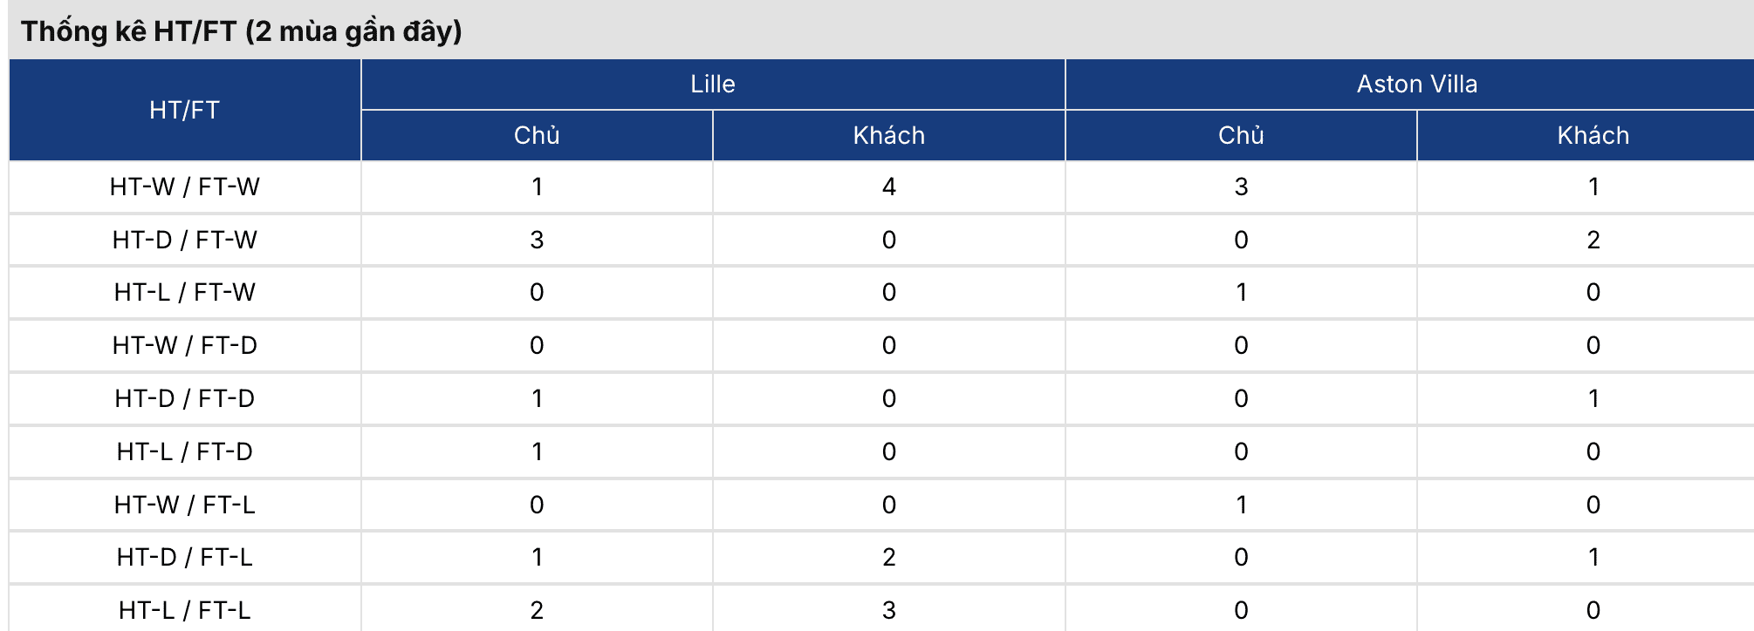Screen dimensions: 1754x631
Task: Select the HT-W / FT-W row label
Action: pyautogui.click(x=184, y=187)
